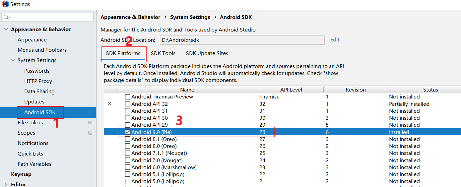Image resolution: width=461 pixels, height=187 pixels.
Task: Click the API level '32' cell
Action: (262, 104)
